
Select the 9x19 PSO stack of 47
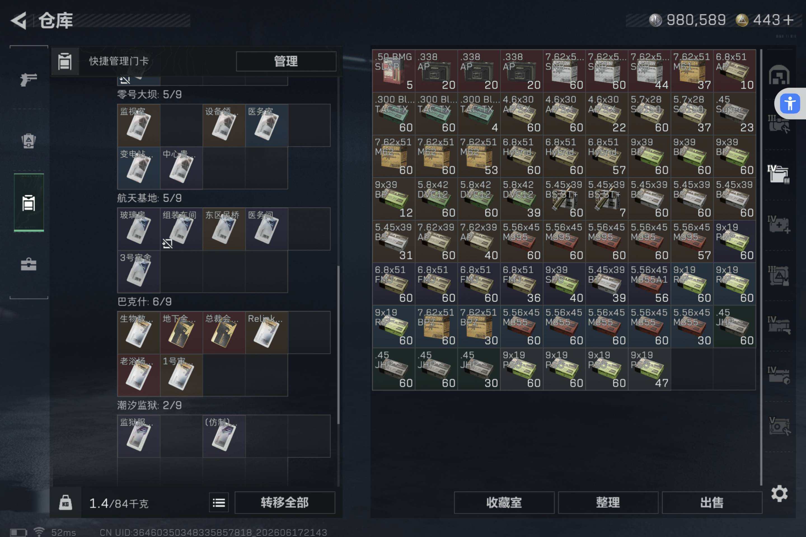649,369
